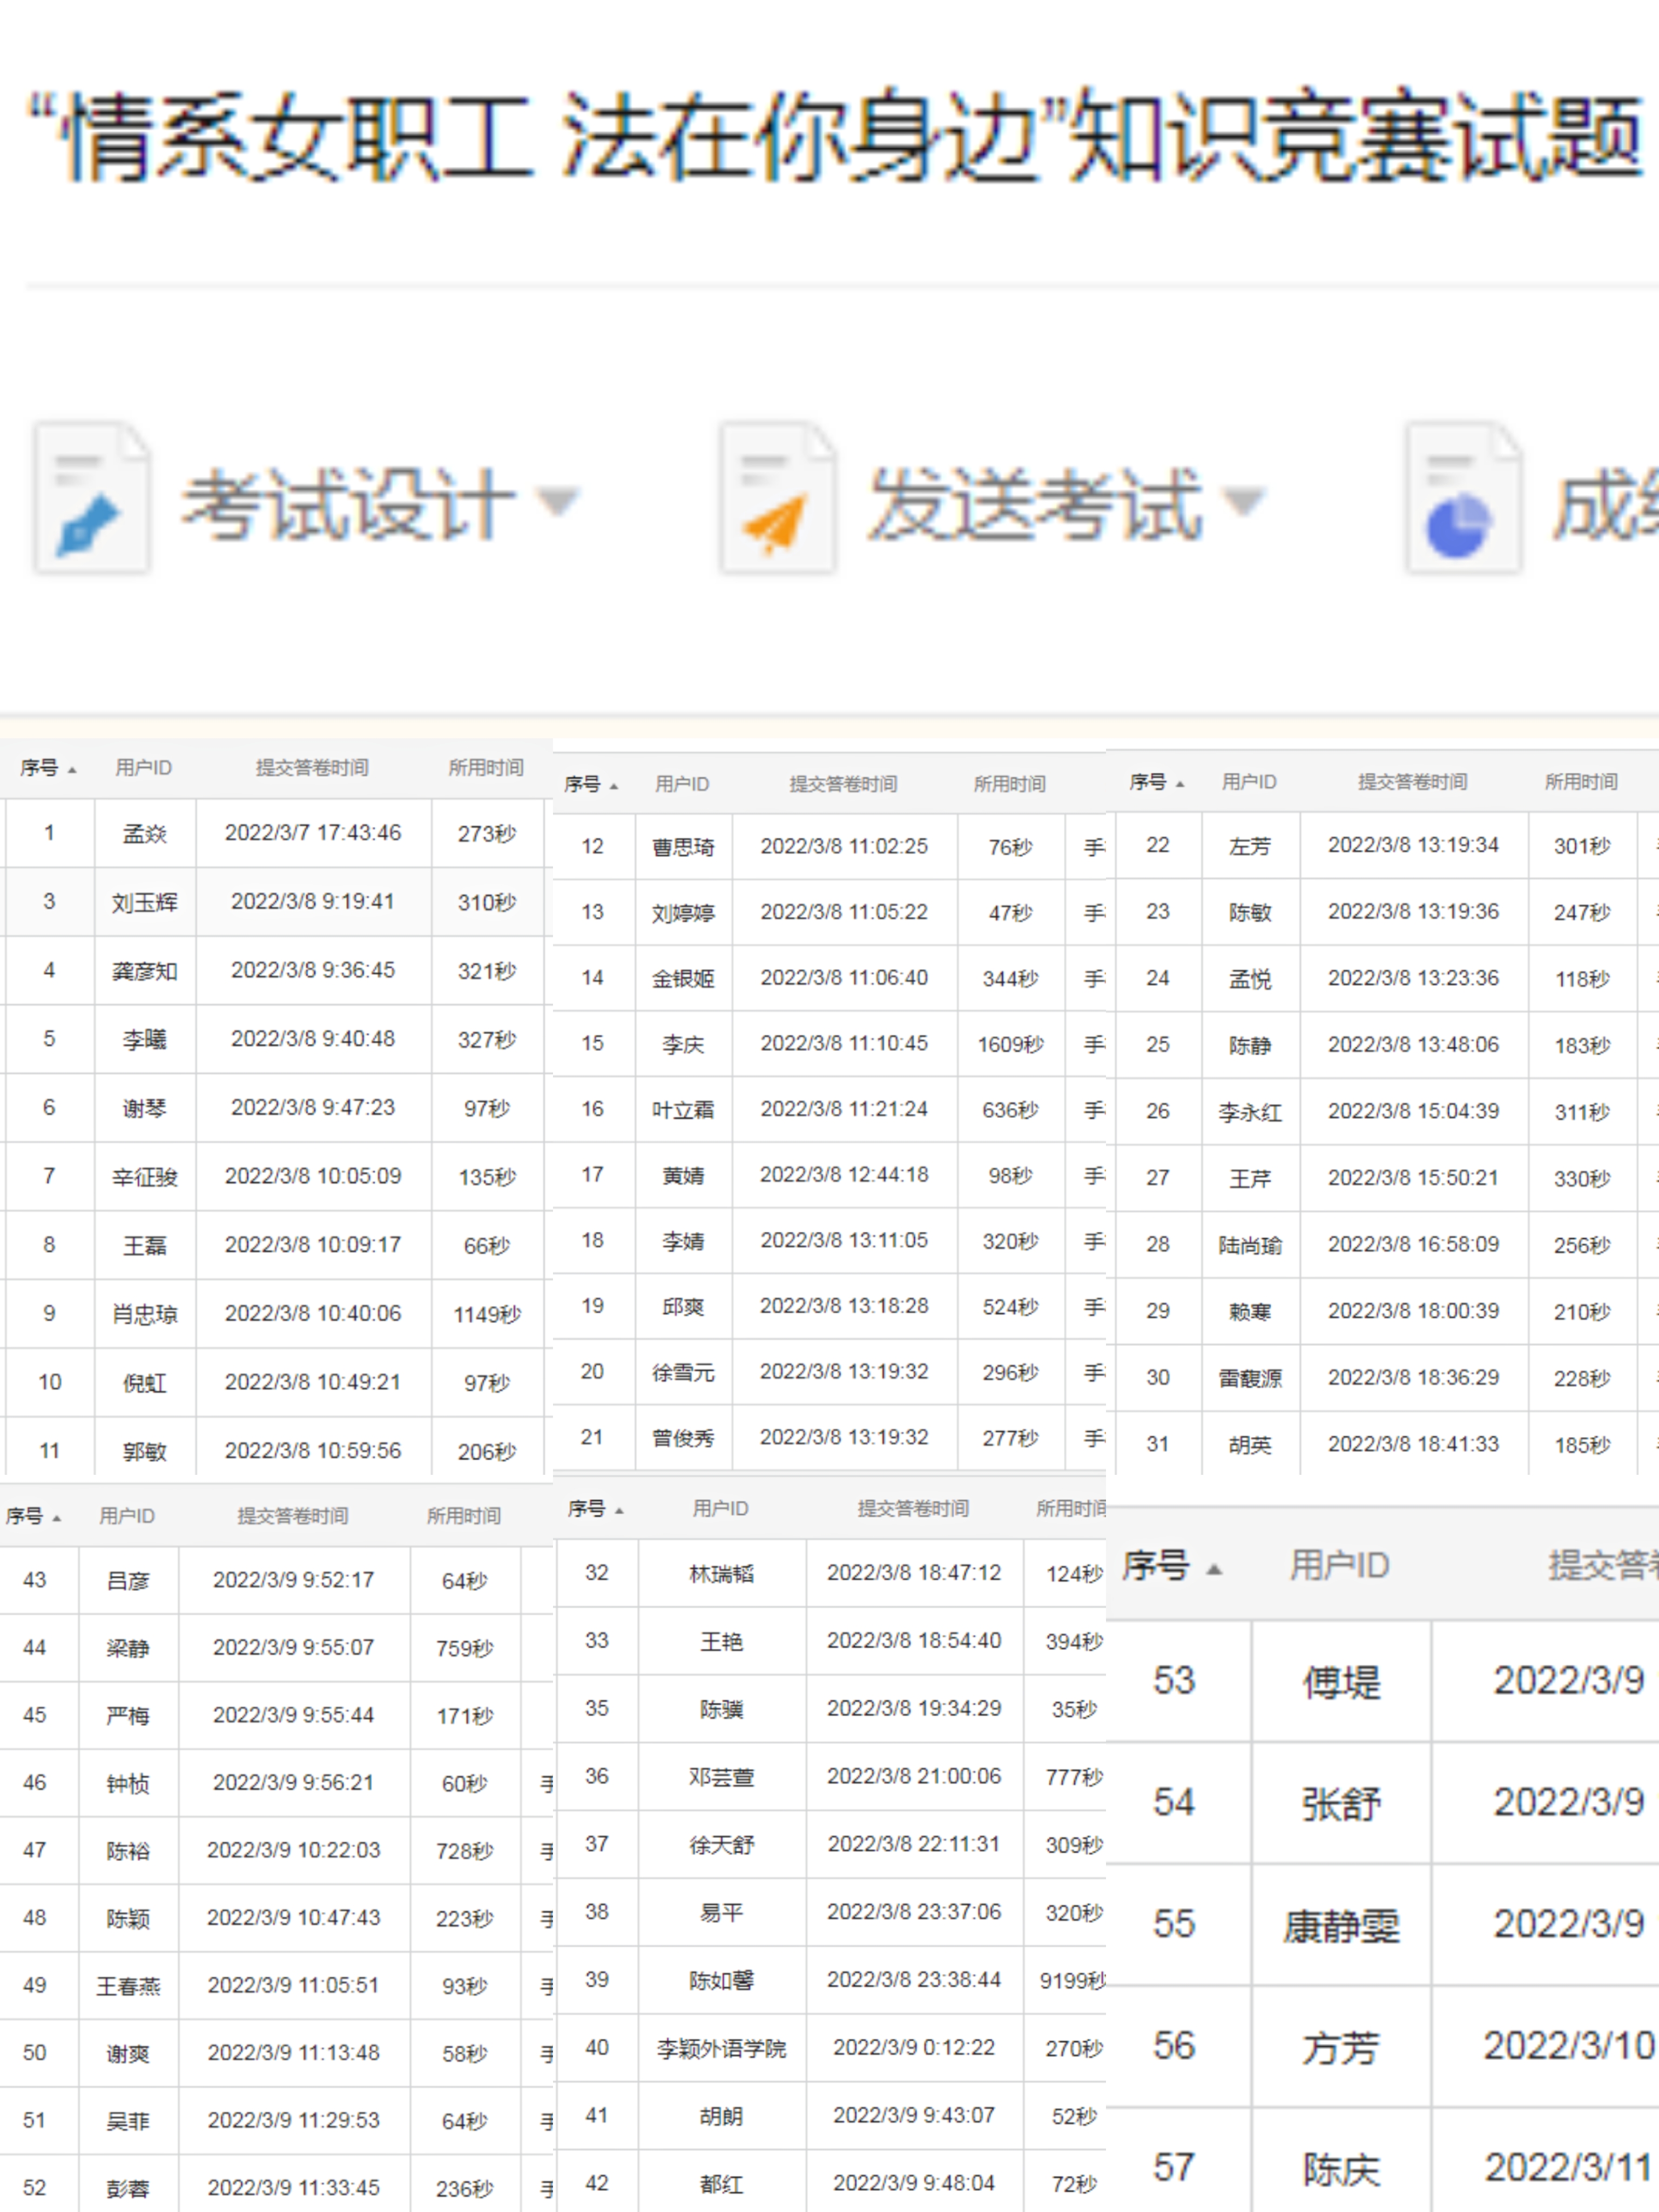Click sort arrow beside 序号 above row 12
This screenshot has height=2212, width=1659.
(x=614, y=786)
